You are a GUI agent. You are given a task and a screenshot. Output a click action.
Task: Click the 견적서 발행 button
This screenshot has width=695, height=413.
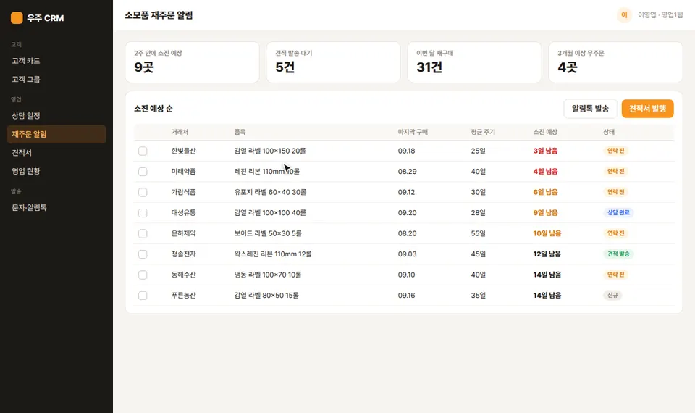pyautogui.click(x=647, y=109)
